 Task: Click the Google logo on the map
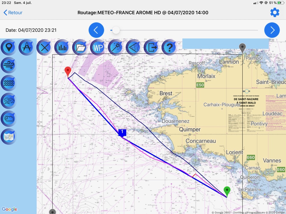coord(9,209)
